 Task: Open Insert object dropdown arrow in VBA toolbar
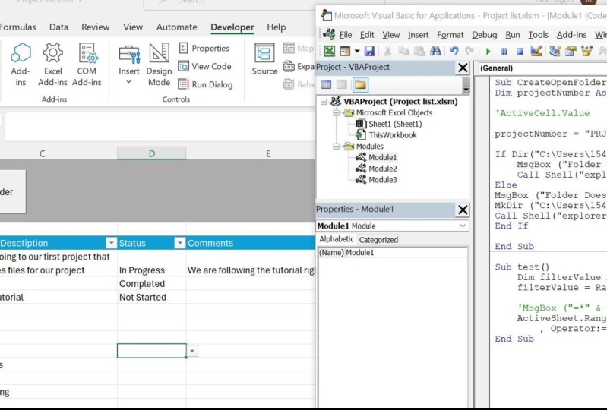[x=357, y=51]
